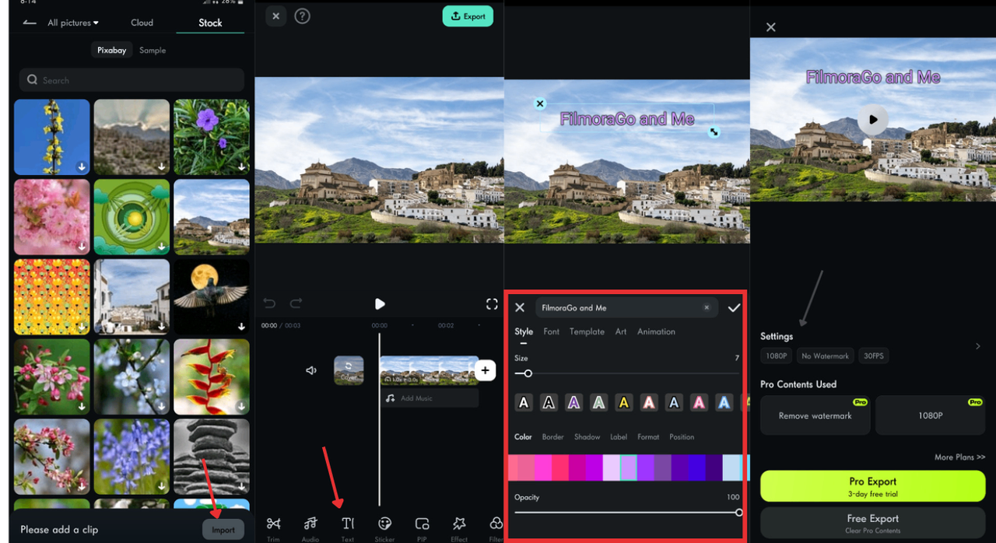Switch to the Style tab
The image size is (996, 543).
click(524, 332)
